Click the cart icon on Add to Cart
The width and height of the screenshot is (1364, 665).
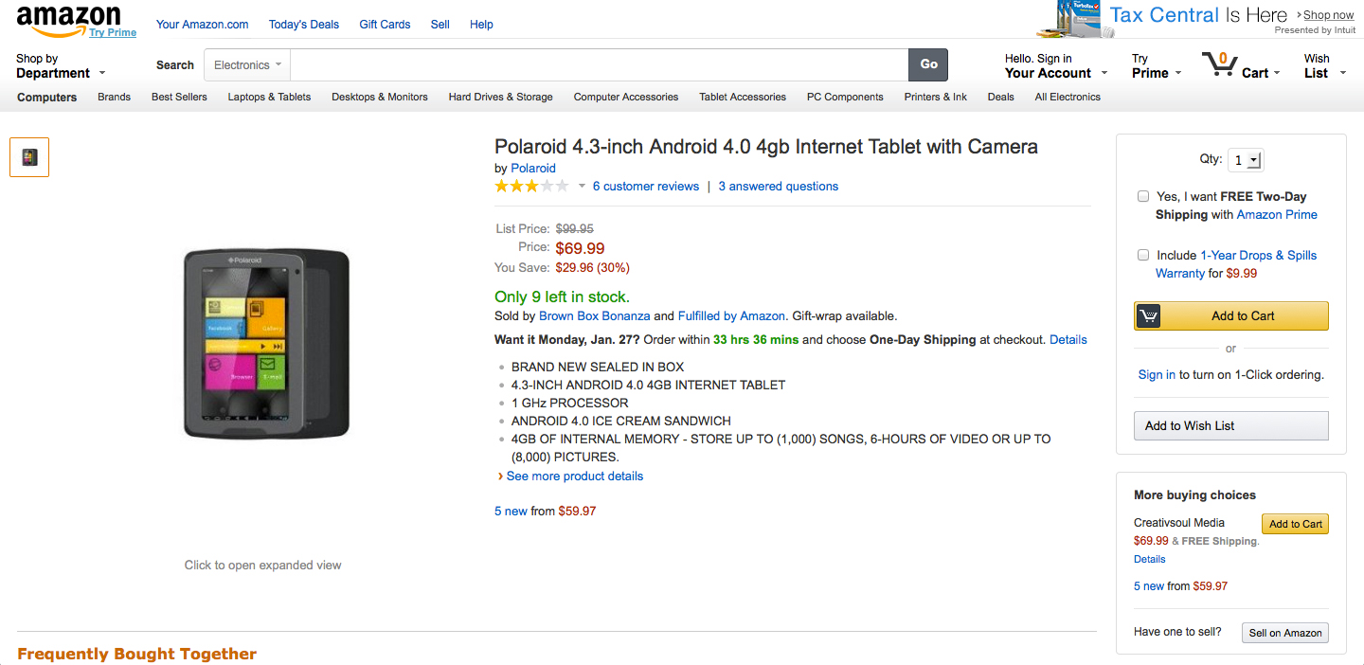(x=1148, y=316)
